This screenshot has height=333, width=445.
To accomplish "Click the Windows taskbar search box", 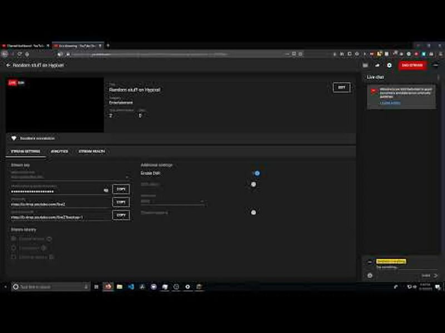I will click(x=51, y=287).
